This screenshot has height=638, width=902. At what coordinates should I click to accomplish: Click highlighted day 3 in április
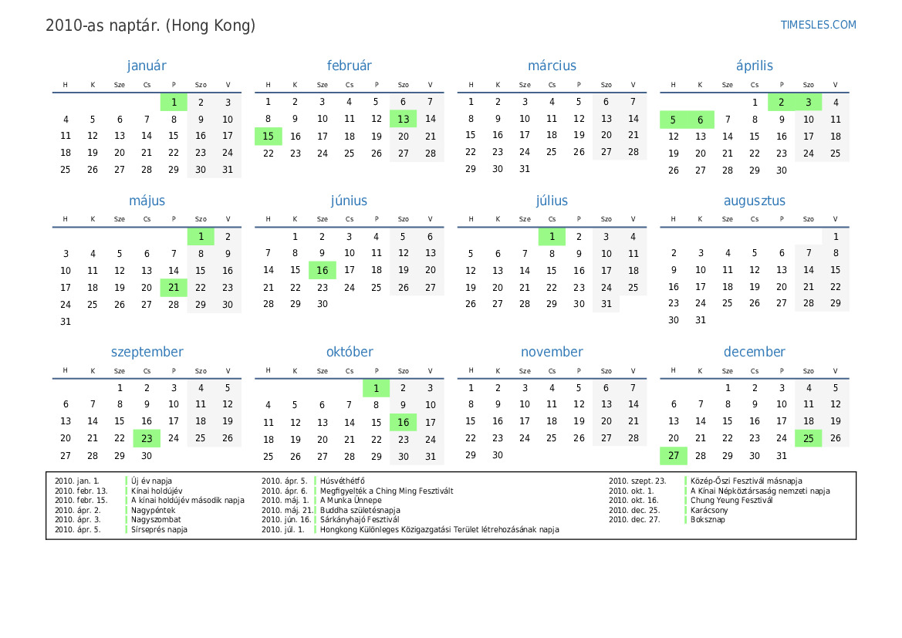(808, 103)
